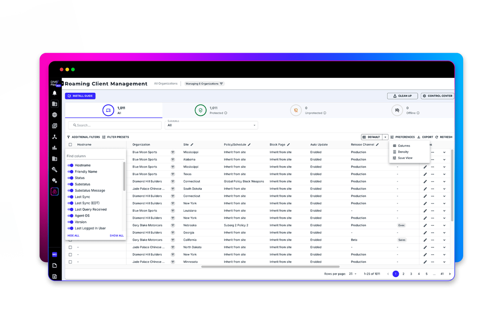Open the Control Center button
The image size is (503, 335).
click(x=437, y=96)
